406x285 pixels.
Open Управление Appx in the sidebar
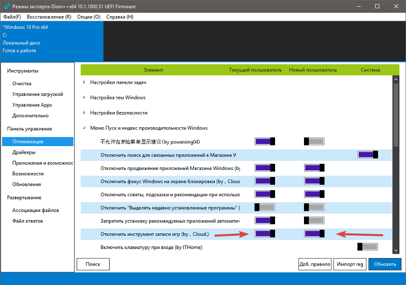point(32,105)
